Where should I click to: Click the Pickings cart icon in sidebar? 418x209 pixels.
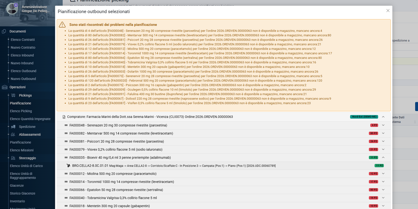[13, 96]
